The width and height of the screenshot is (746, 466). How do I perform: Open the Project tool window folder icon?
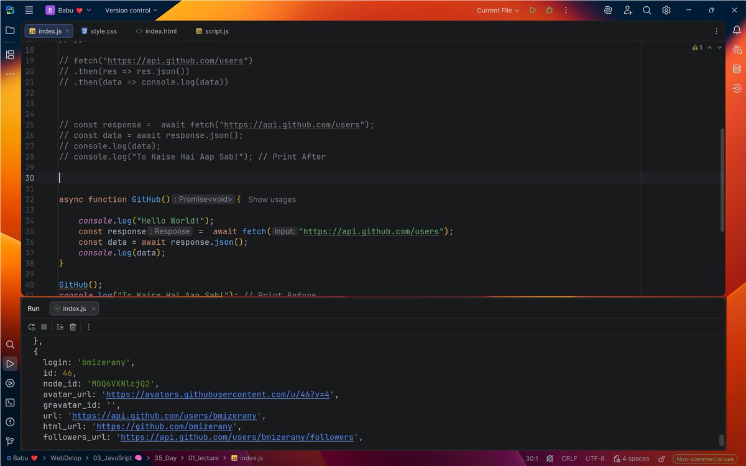pyautogui.click(x=10, y=30)
